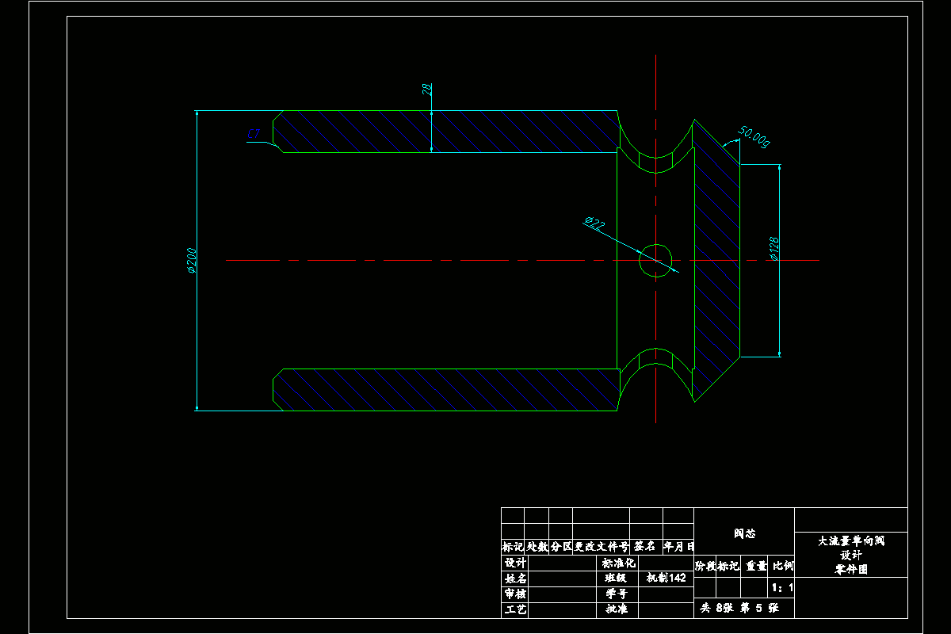The image size is (951, 634).
Task: Select the 签名 header cell
Action: click(x=645, y=547)
